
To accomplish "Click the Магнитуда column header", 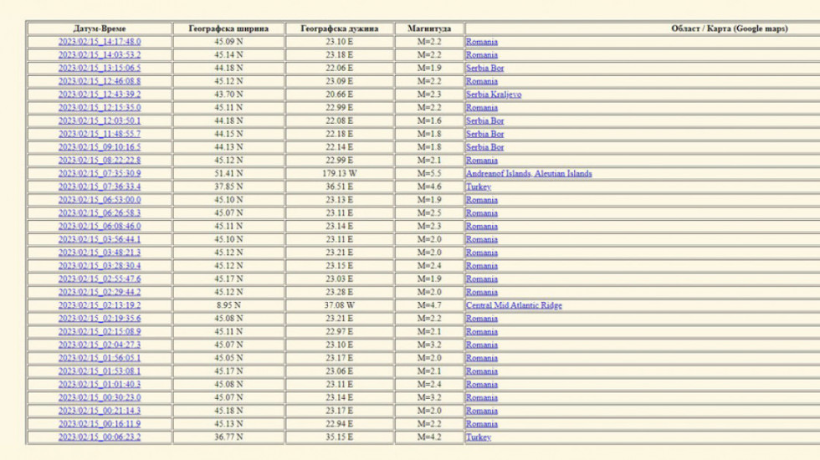I will (429, 28).
